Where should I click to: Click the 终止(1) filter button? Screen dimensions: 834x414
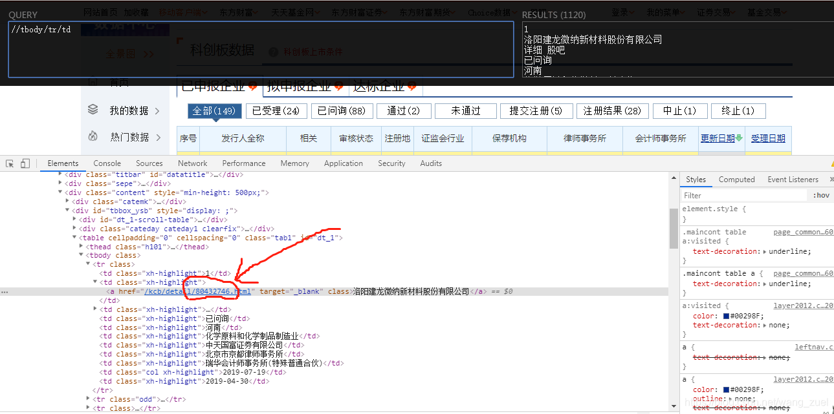[x=738, y=111]
